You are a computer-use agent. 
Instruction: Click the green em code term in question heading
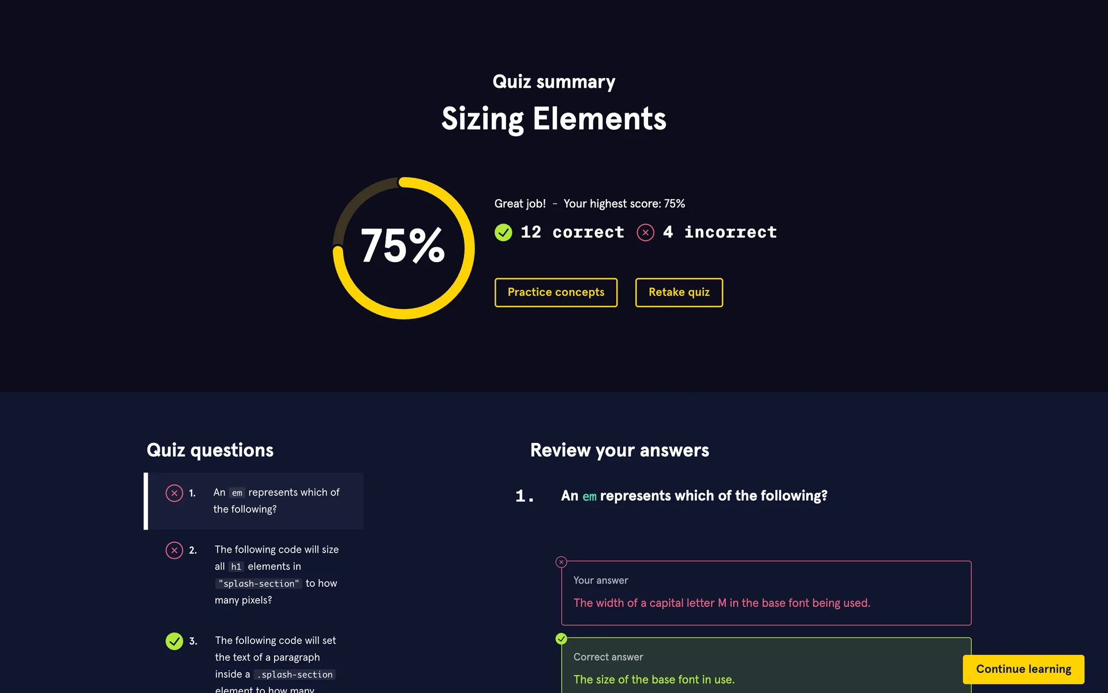coord(589,496)
